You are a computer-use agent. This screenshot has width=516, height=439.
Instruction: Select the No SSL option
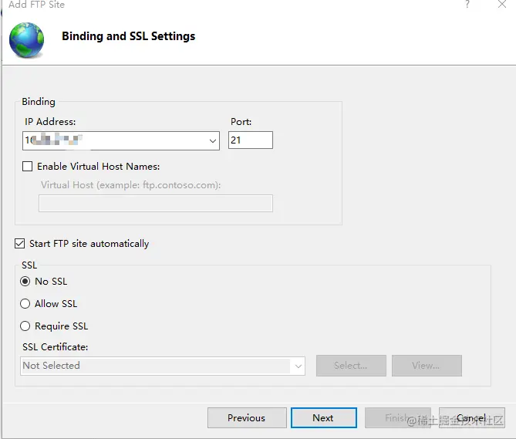coord(25,282)
